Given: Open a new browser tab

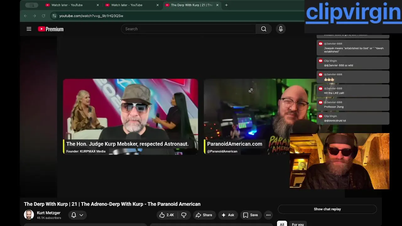Looking at the screenshot, I should [x=226, y=5].
